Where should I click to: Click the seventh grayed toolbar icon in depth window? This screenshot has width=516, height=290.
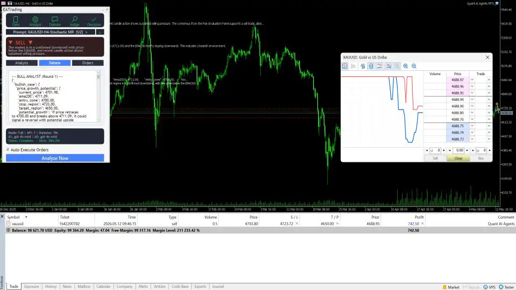pos(397,66)
